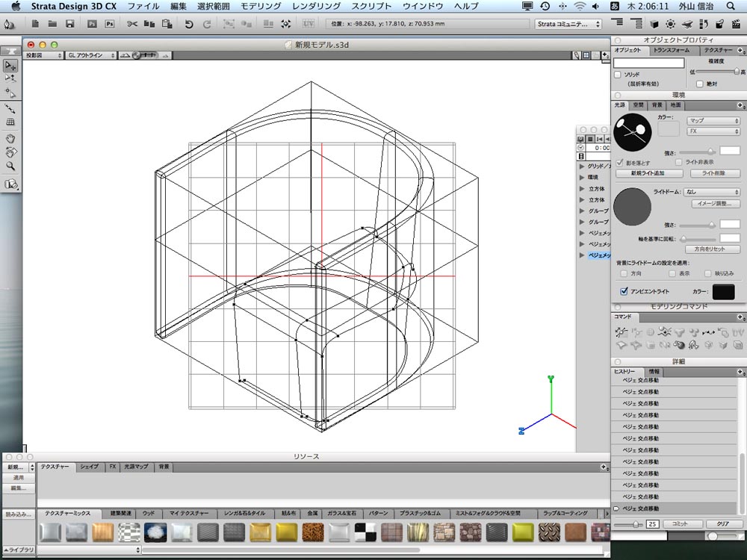Open the GL アウトライン display mode dropdown
This screenshot has height=560, width=747.
[x=91, y=55]
